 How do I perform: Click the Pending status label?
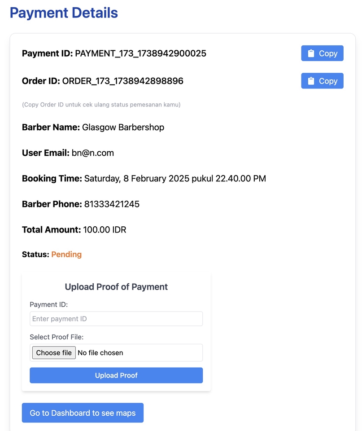[x=66, y=255]
